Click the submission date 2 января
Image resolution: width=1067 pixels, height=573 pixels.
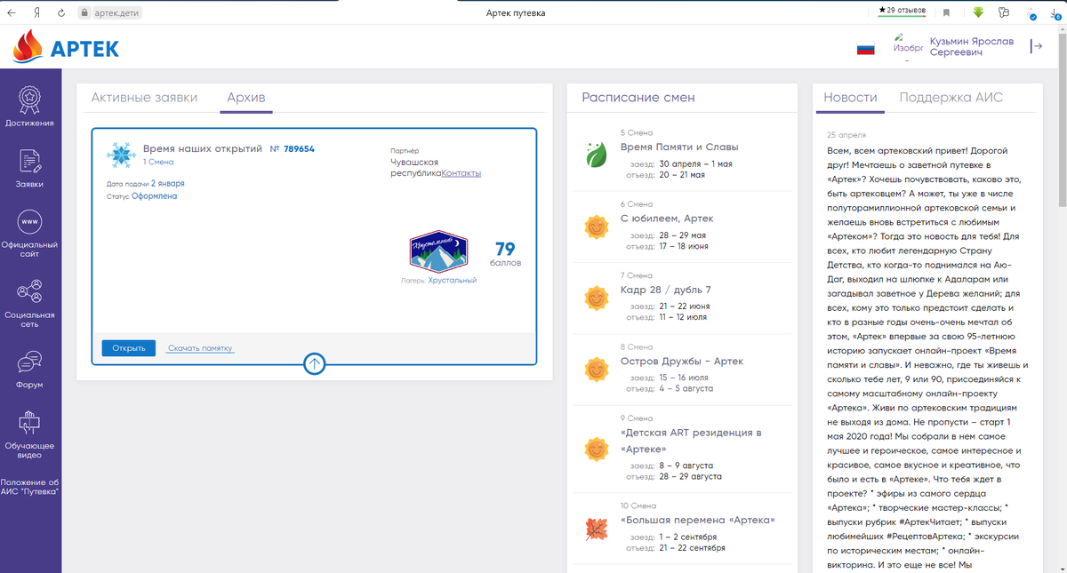pyautogui.click(x=168, y=184)
